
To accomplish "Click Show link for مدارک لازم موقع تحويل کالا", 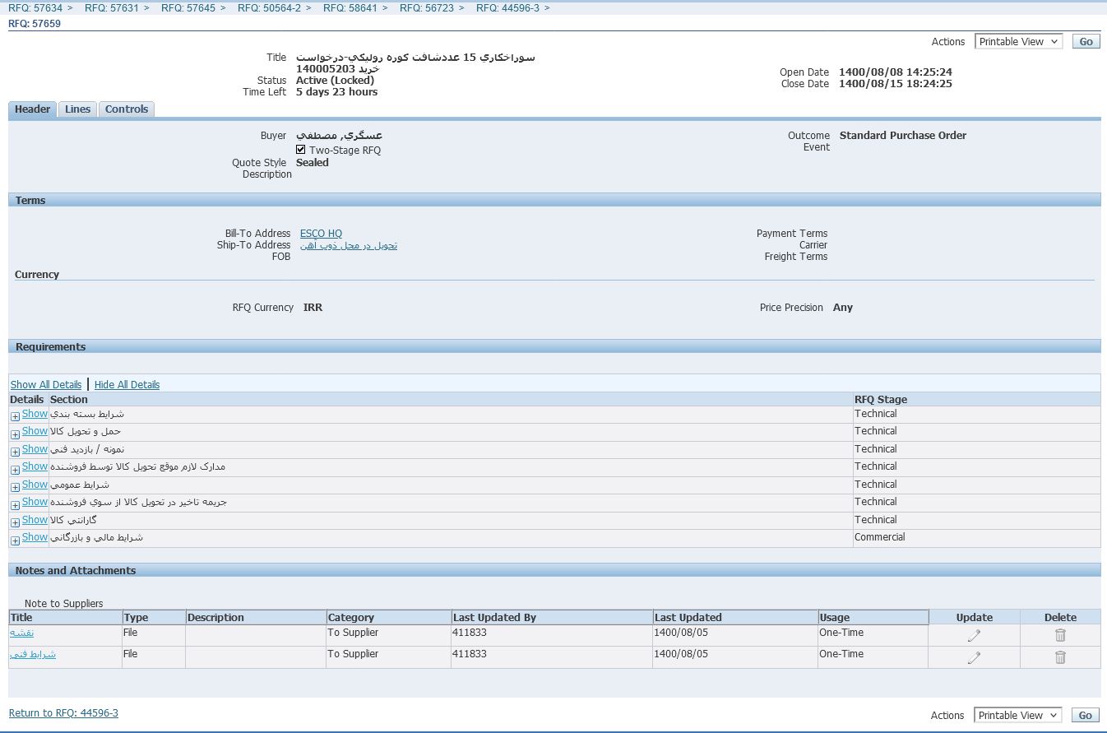I will tap(35, 466).
